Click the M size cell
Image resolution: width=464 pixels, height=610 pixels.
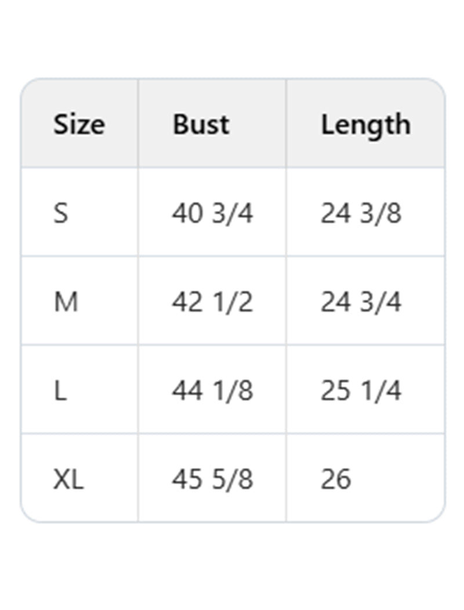(66, 302)
